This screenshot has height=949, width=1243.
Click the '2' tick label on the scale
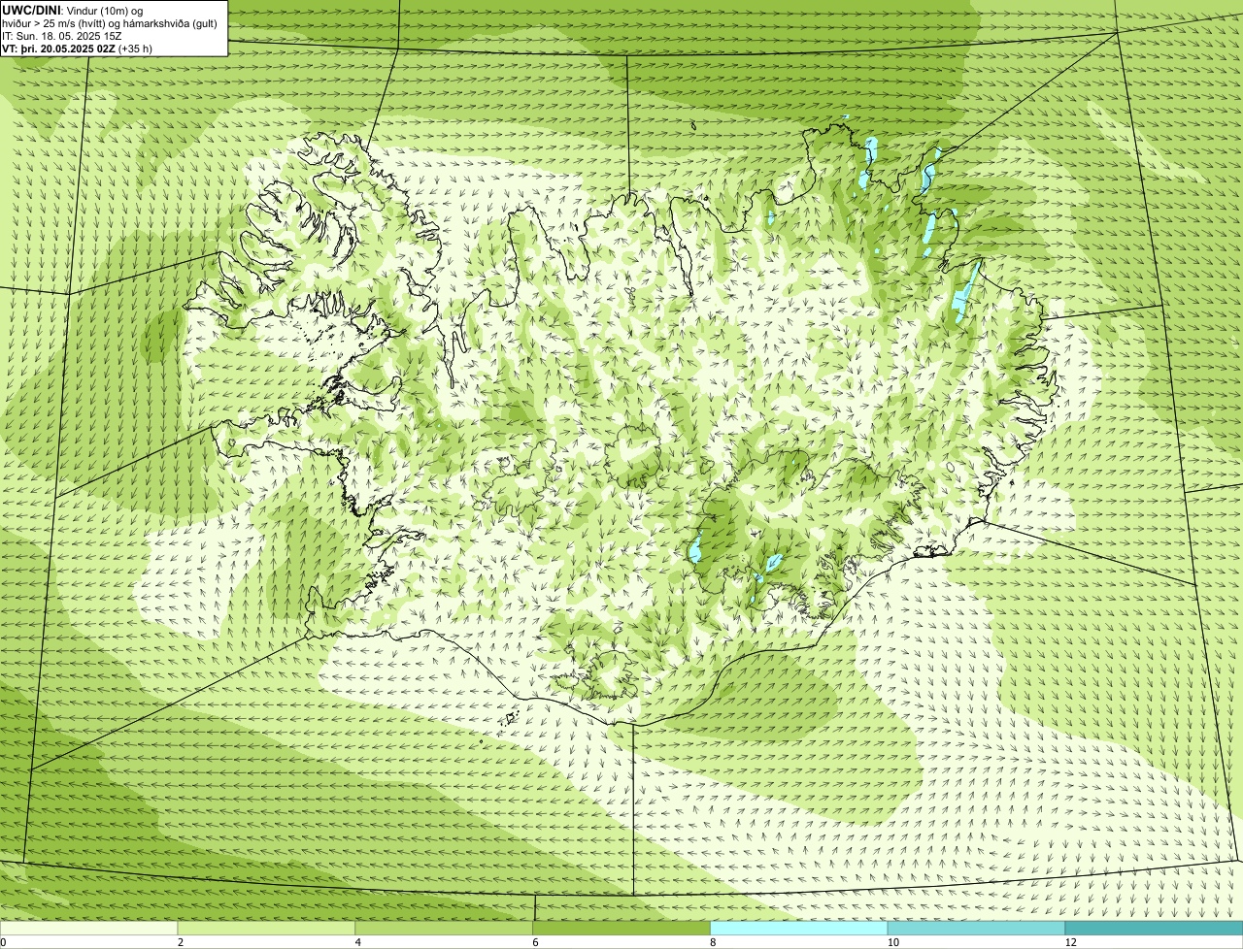[181, 942]
